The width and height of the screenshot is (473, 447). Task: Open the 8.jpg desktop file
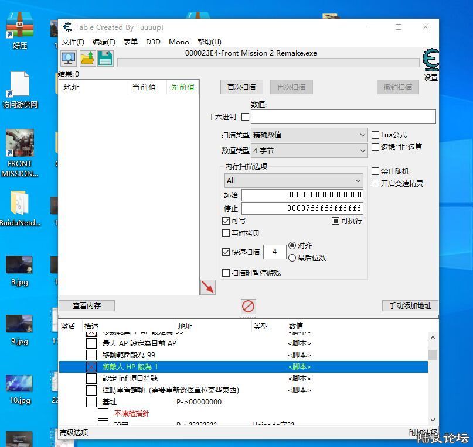click(19, 270)
